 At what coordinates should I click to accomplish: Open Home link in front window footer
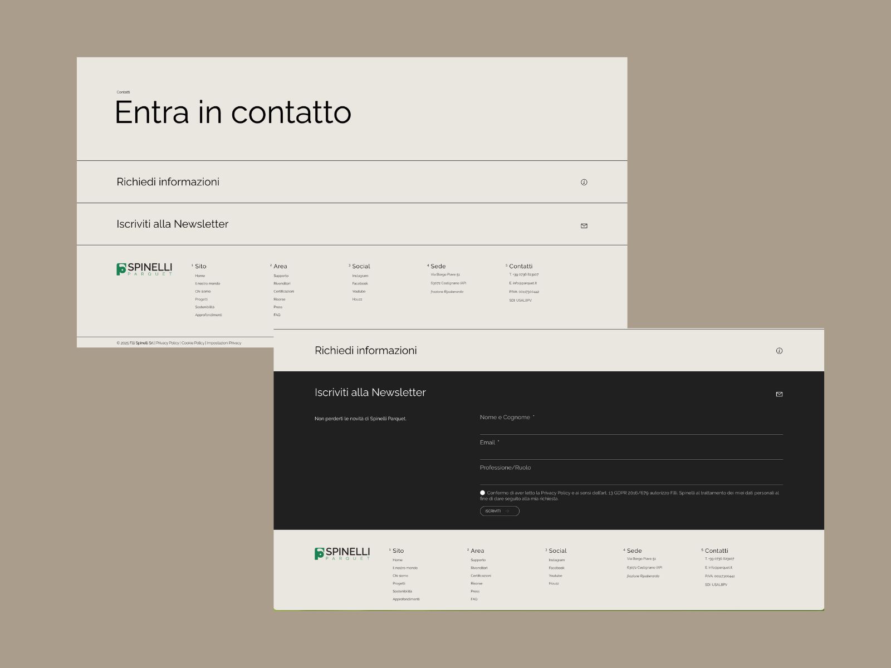point(397,560)
